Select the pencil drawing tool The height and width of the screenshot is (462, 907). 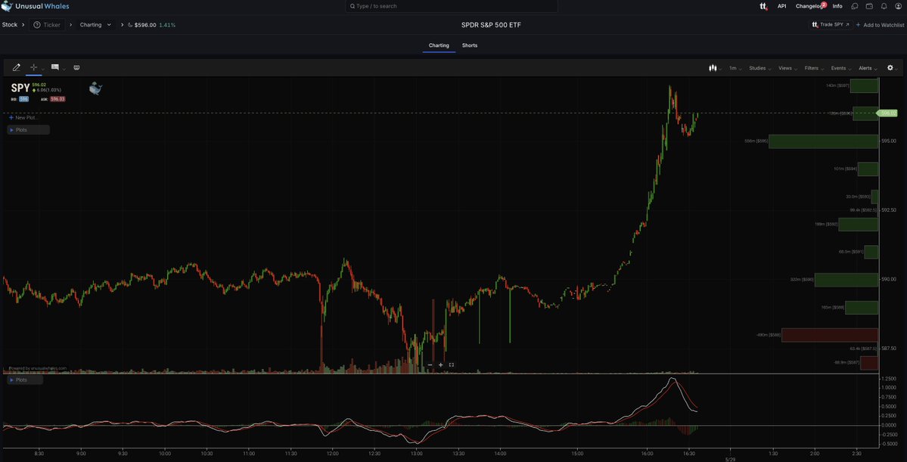(x=16, y=67)
